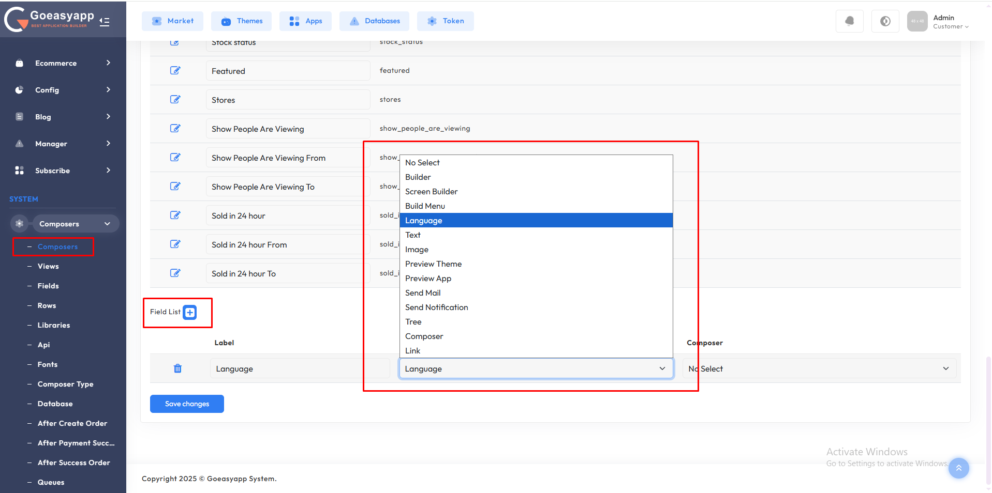Choose Screen Builder from the dropdown list
992x493 pixels.
point(431,192)
